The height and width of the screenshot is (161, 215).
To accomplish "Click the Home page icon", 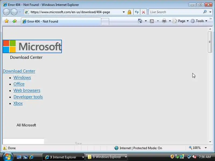I will click(x=140, y=21).
